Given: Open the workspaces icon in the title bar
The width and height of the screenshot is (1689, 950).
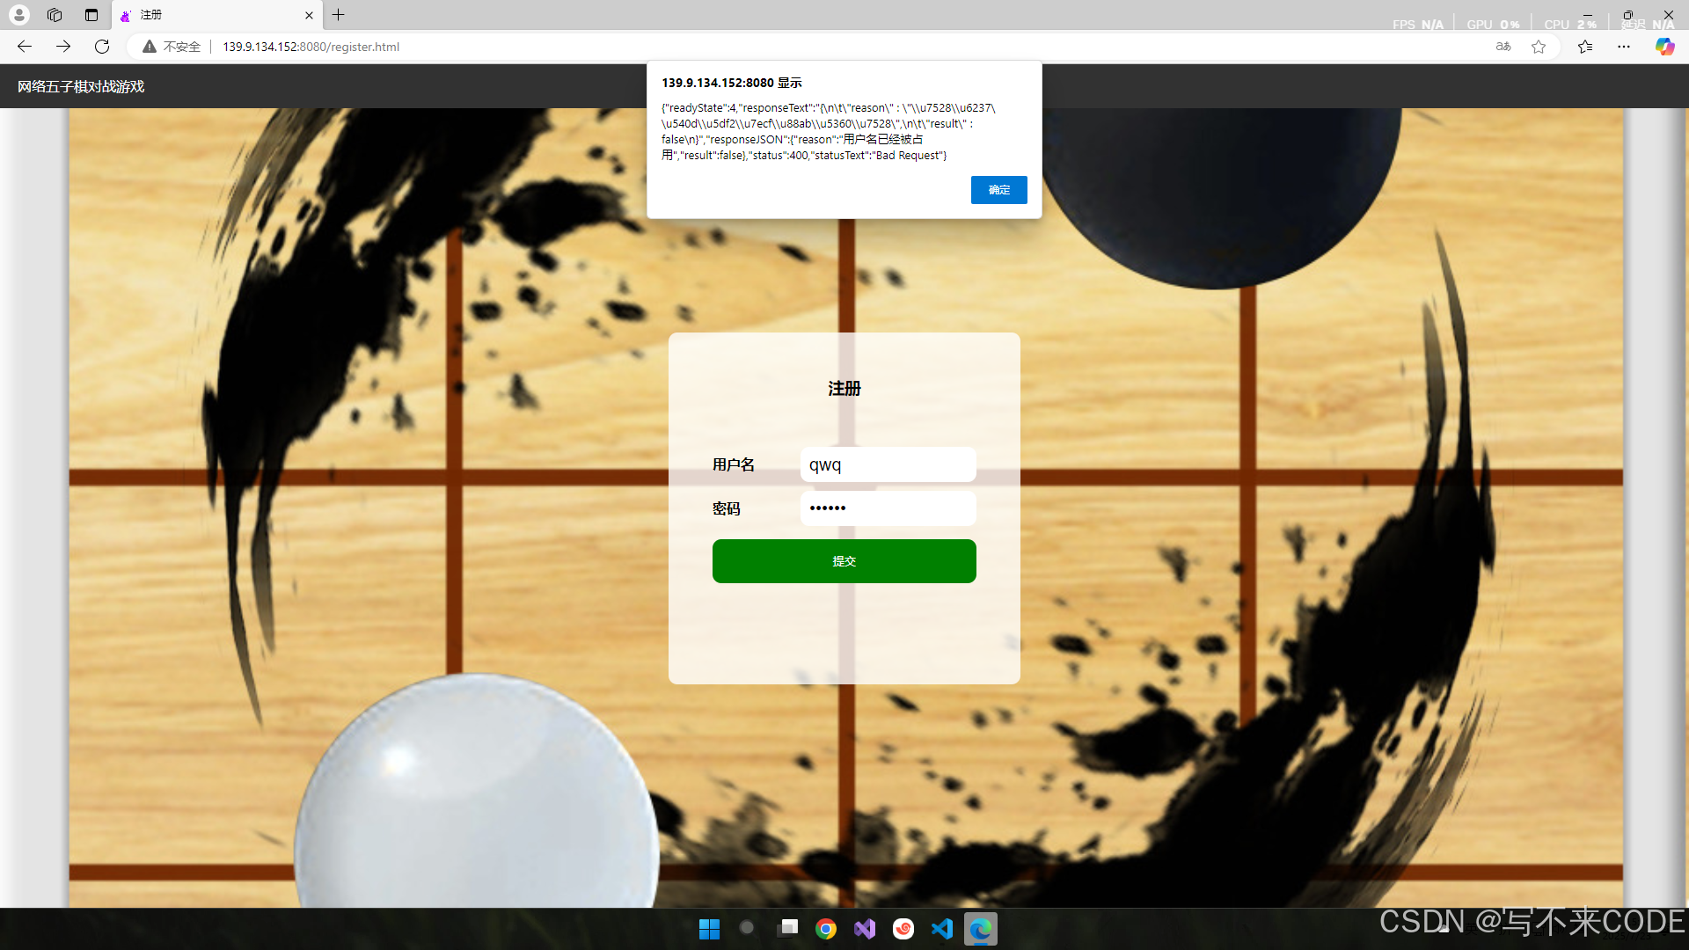Looking at the screenshot, I should point(55,15).
